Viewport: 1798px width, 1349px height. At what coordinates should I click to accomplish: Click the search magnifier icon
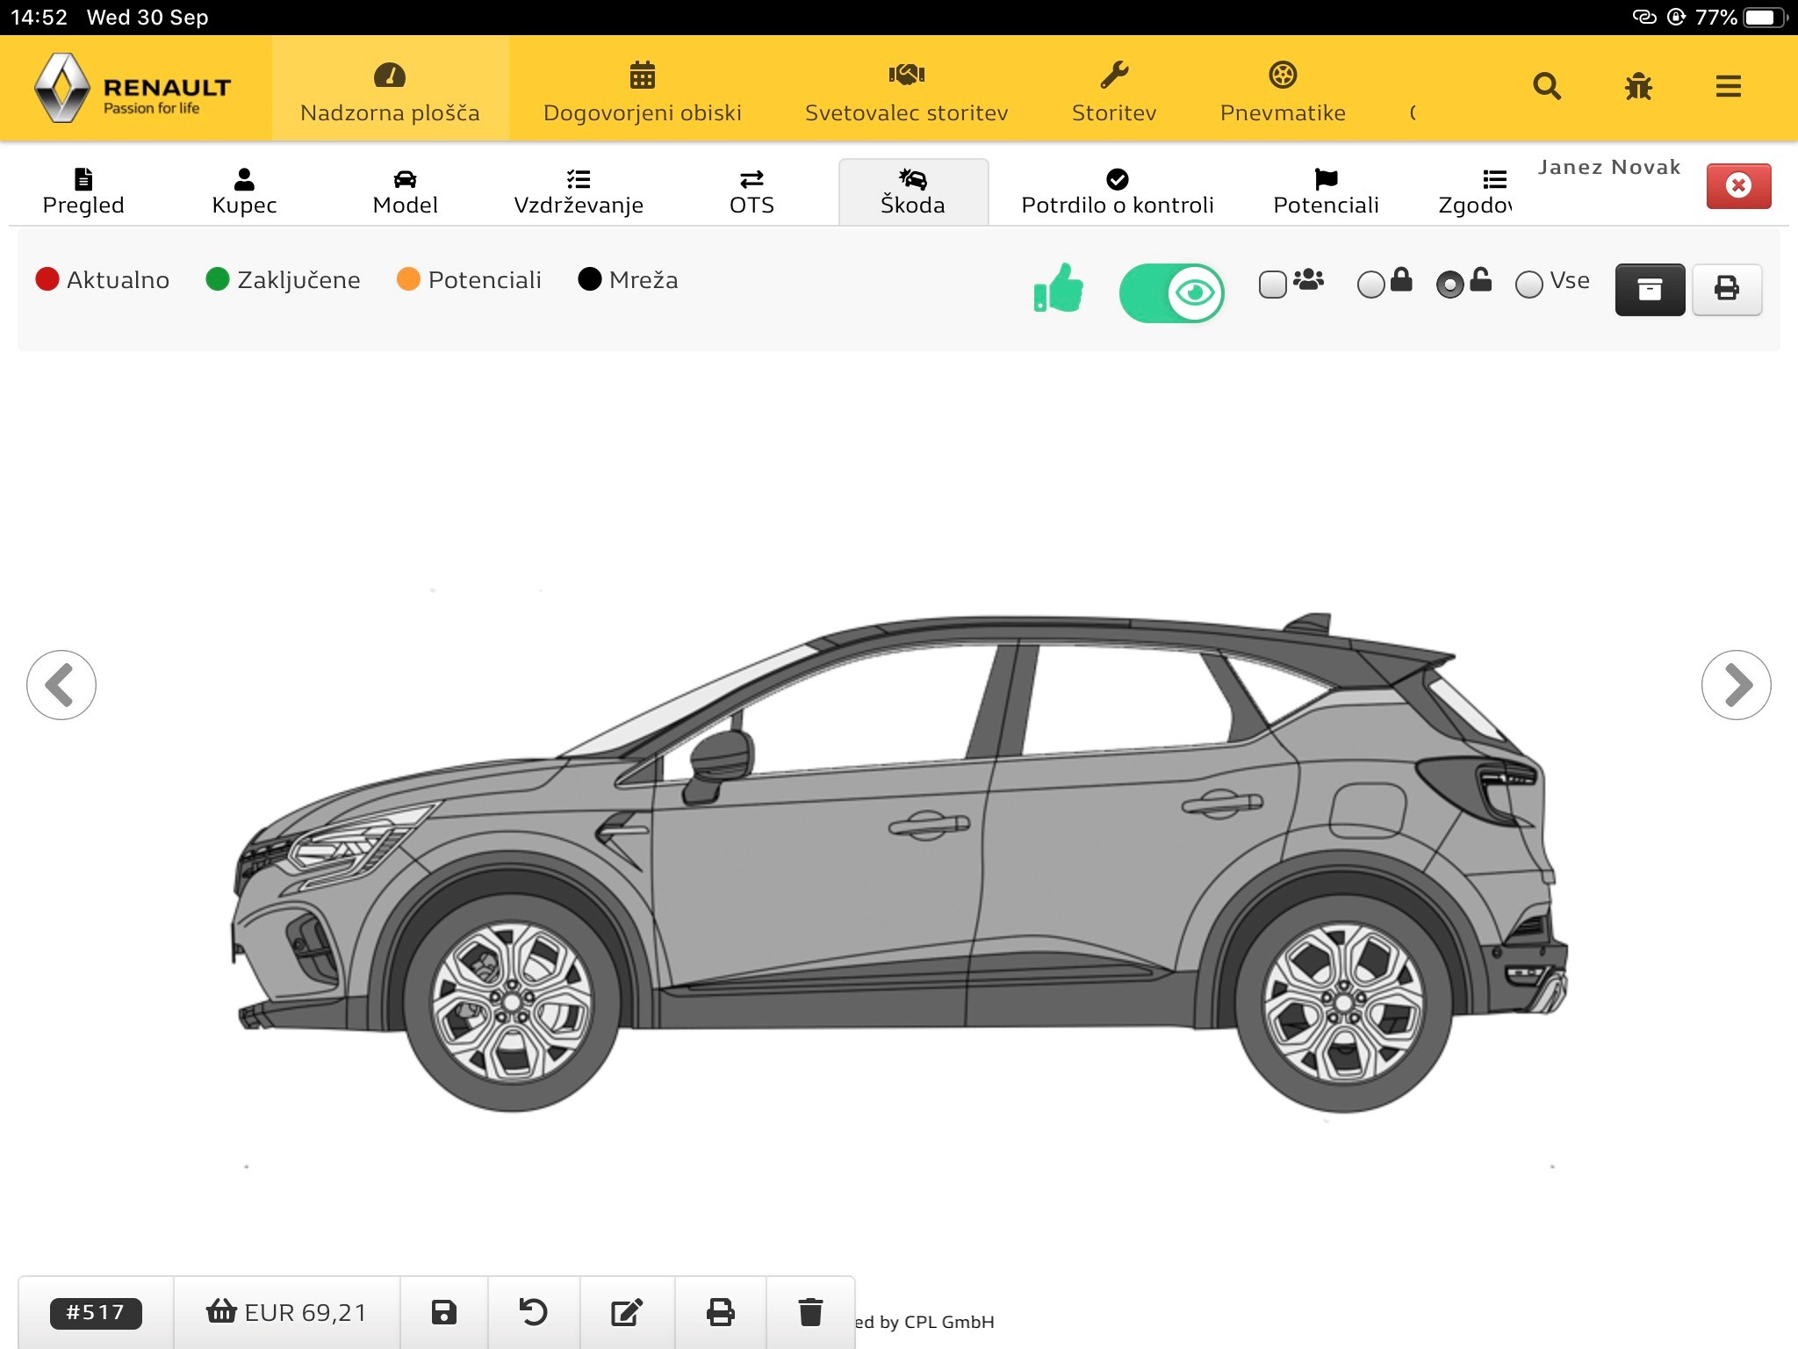click(1546, 86)
